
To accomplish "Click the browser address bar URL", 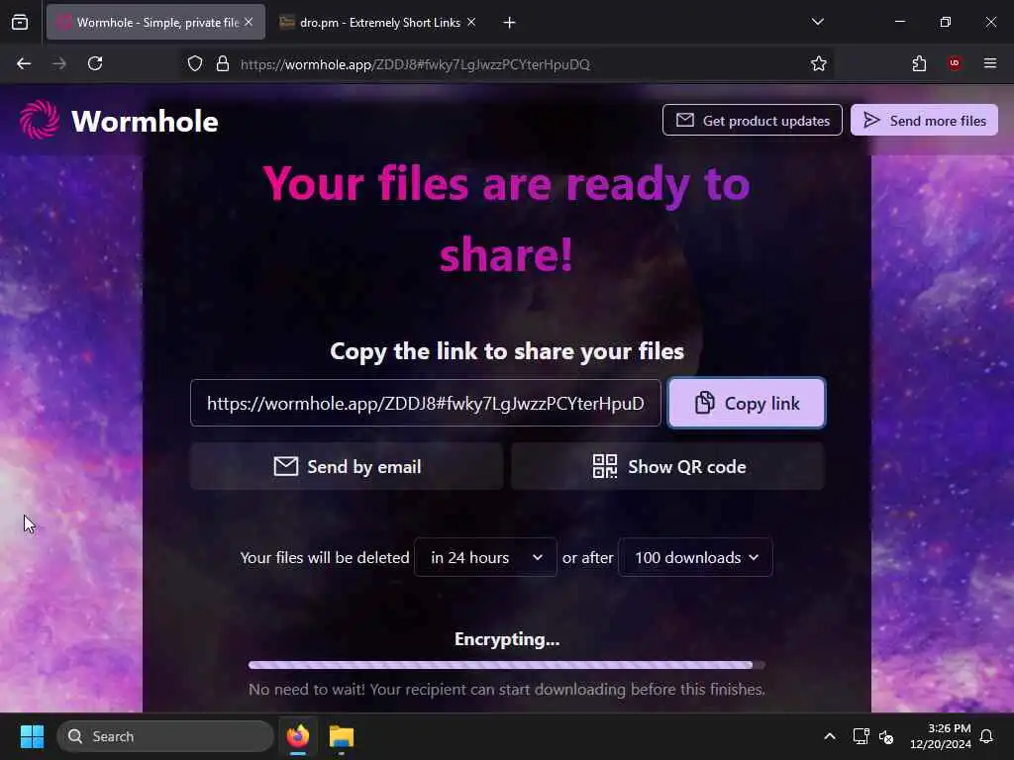I will coord(415,64).
